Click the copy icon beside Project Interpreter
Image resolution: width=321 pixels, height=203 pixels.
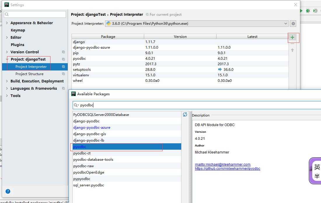63,67
